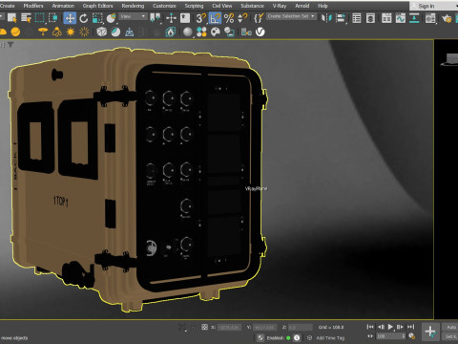
Task: Click the V-Ray sphere icon
Action: tap(15, 32)
